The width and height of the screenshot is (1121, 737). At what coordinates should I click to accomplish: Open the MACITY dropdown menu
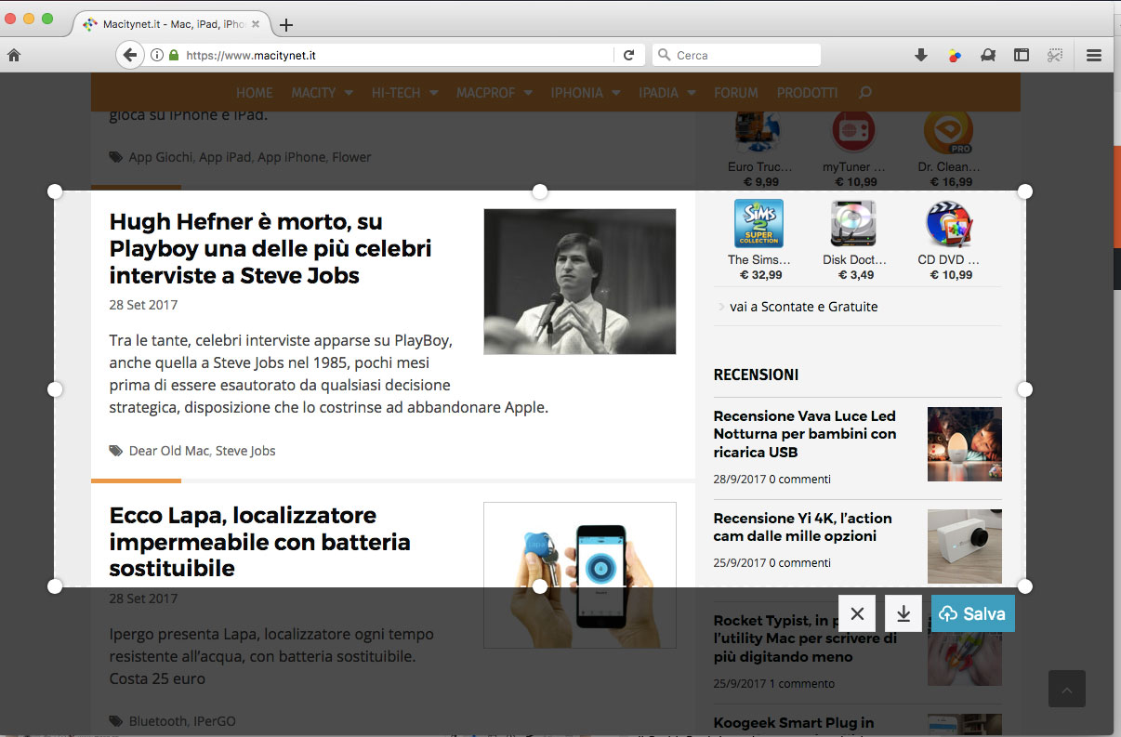tap(315, 93)
